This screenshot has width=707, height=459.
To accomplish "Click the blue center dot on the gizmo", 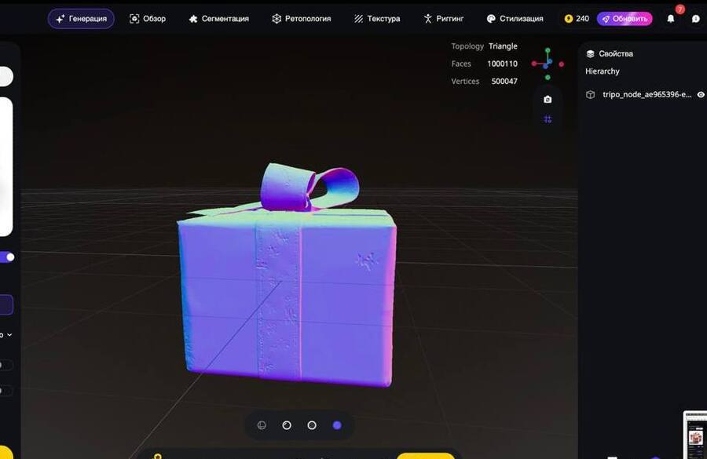I will [546, 66].
